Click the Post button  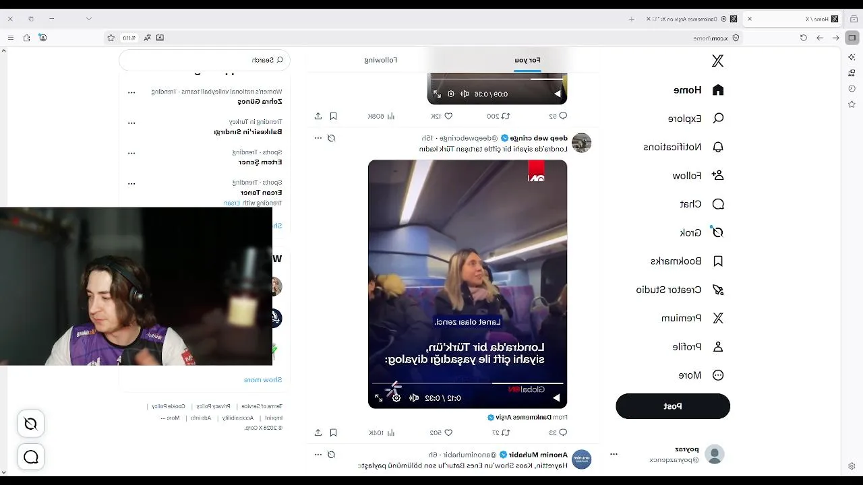pyautogui.click(x=673, y=406)
